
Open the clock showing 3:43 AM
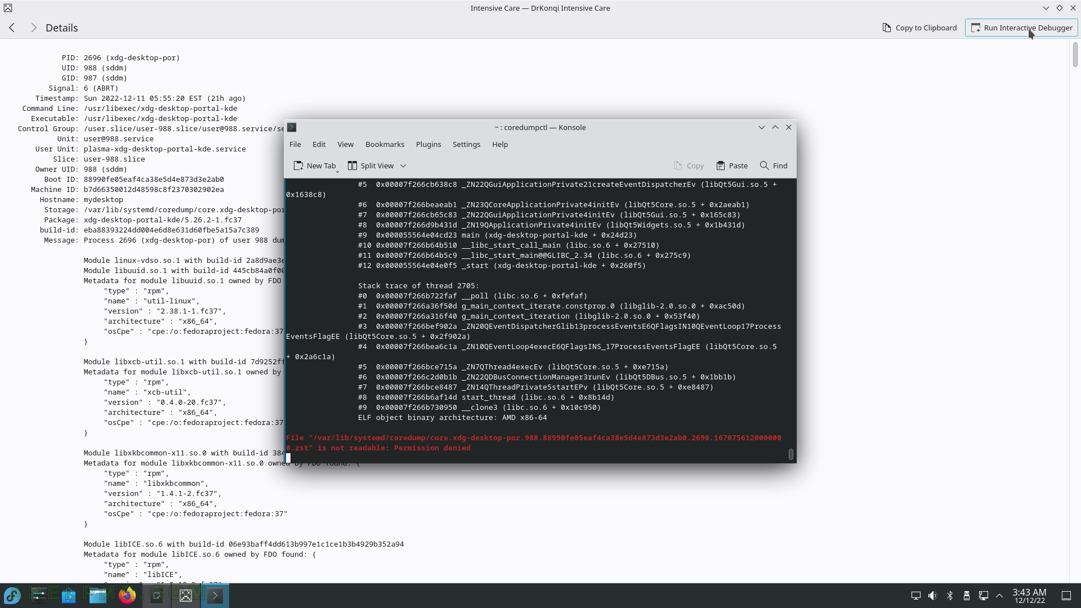pyautogui.click(x=1029, y=596)
